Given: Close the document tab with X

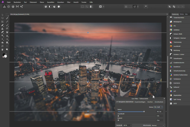Looking at the screenshot, I should [167, 14].
